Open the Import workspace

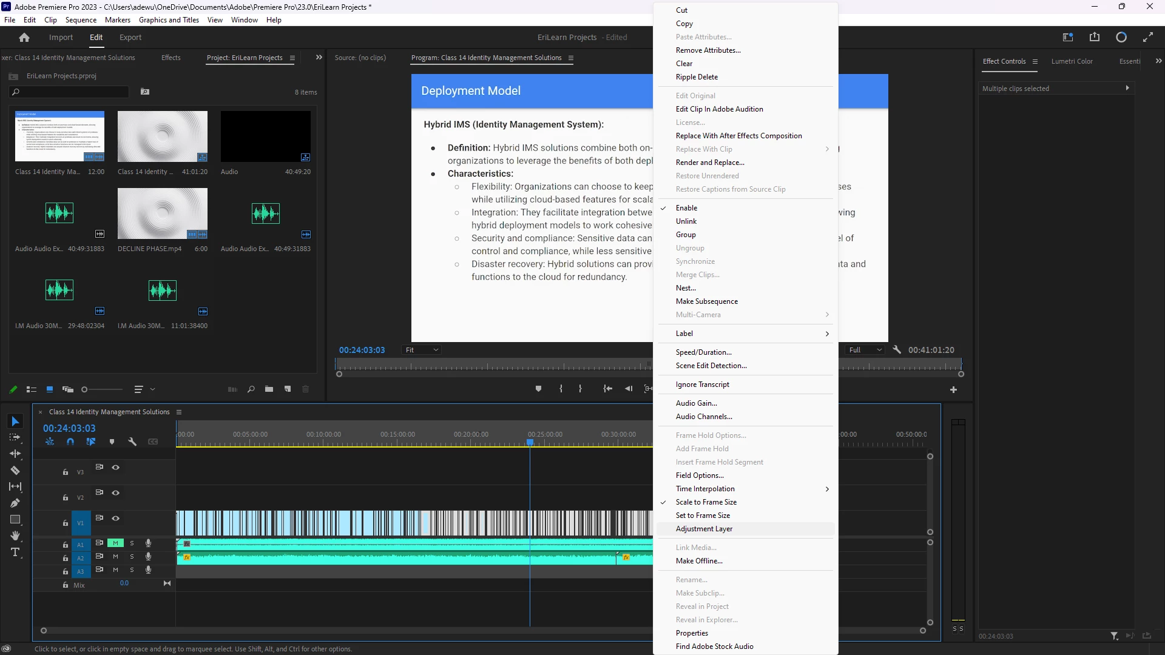(61, 38)
